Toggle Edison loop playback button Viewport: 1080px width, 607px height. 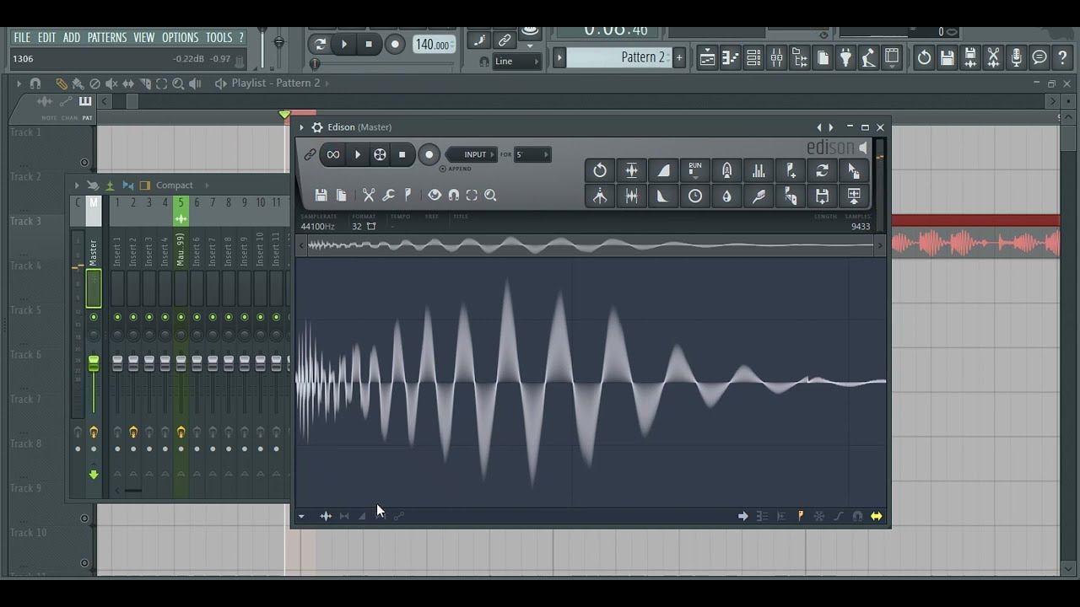pos(333,154)
